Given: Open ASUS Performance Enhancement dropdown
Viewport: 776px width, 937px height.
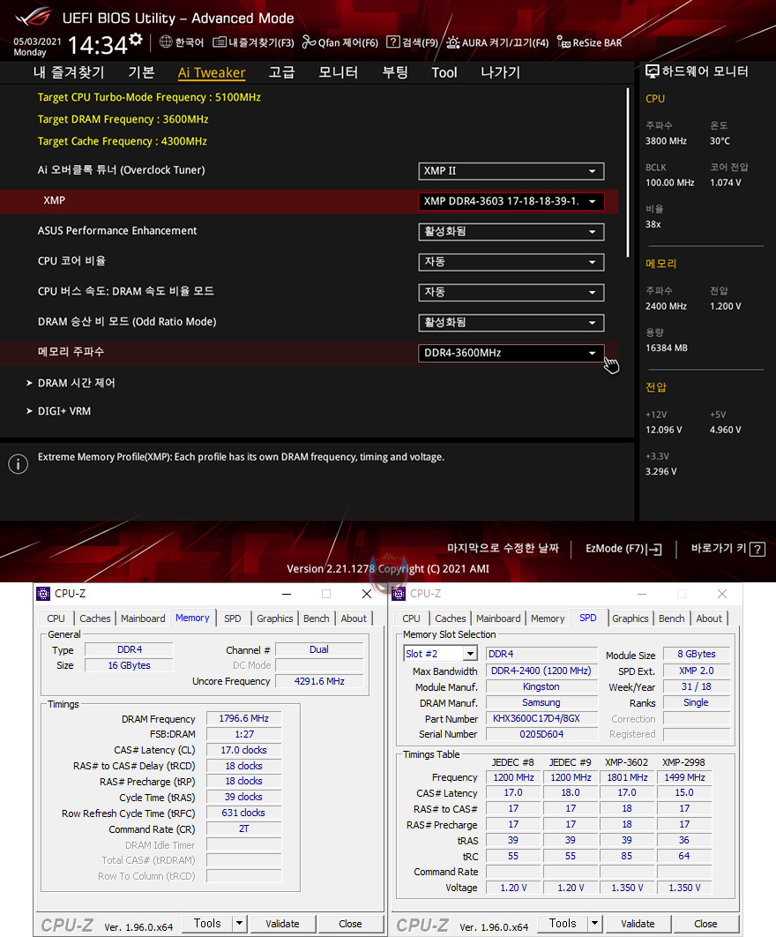Looking at the screenshot, I should (511, 232).
